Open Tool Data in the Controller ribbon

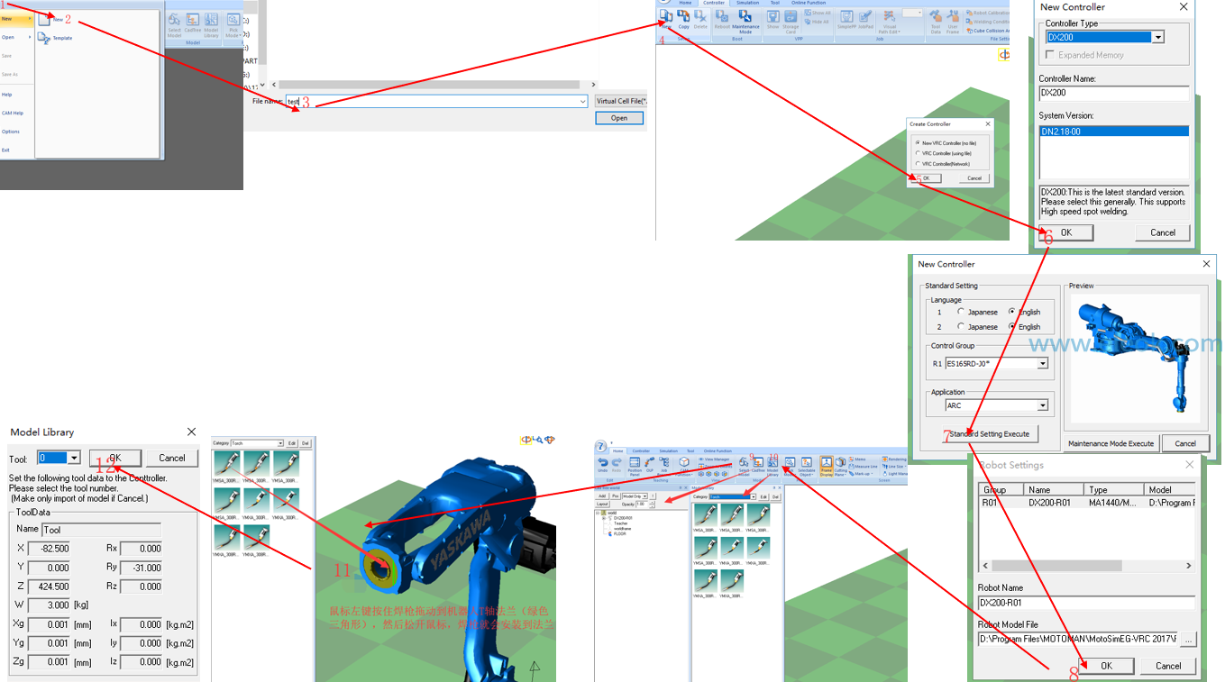coord(935,22)
